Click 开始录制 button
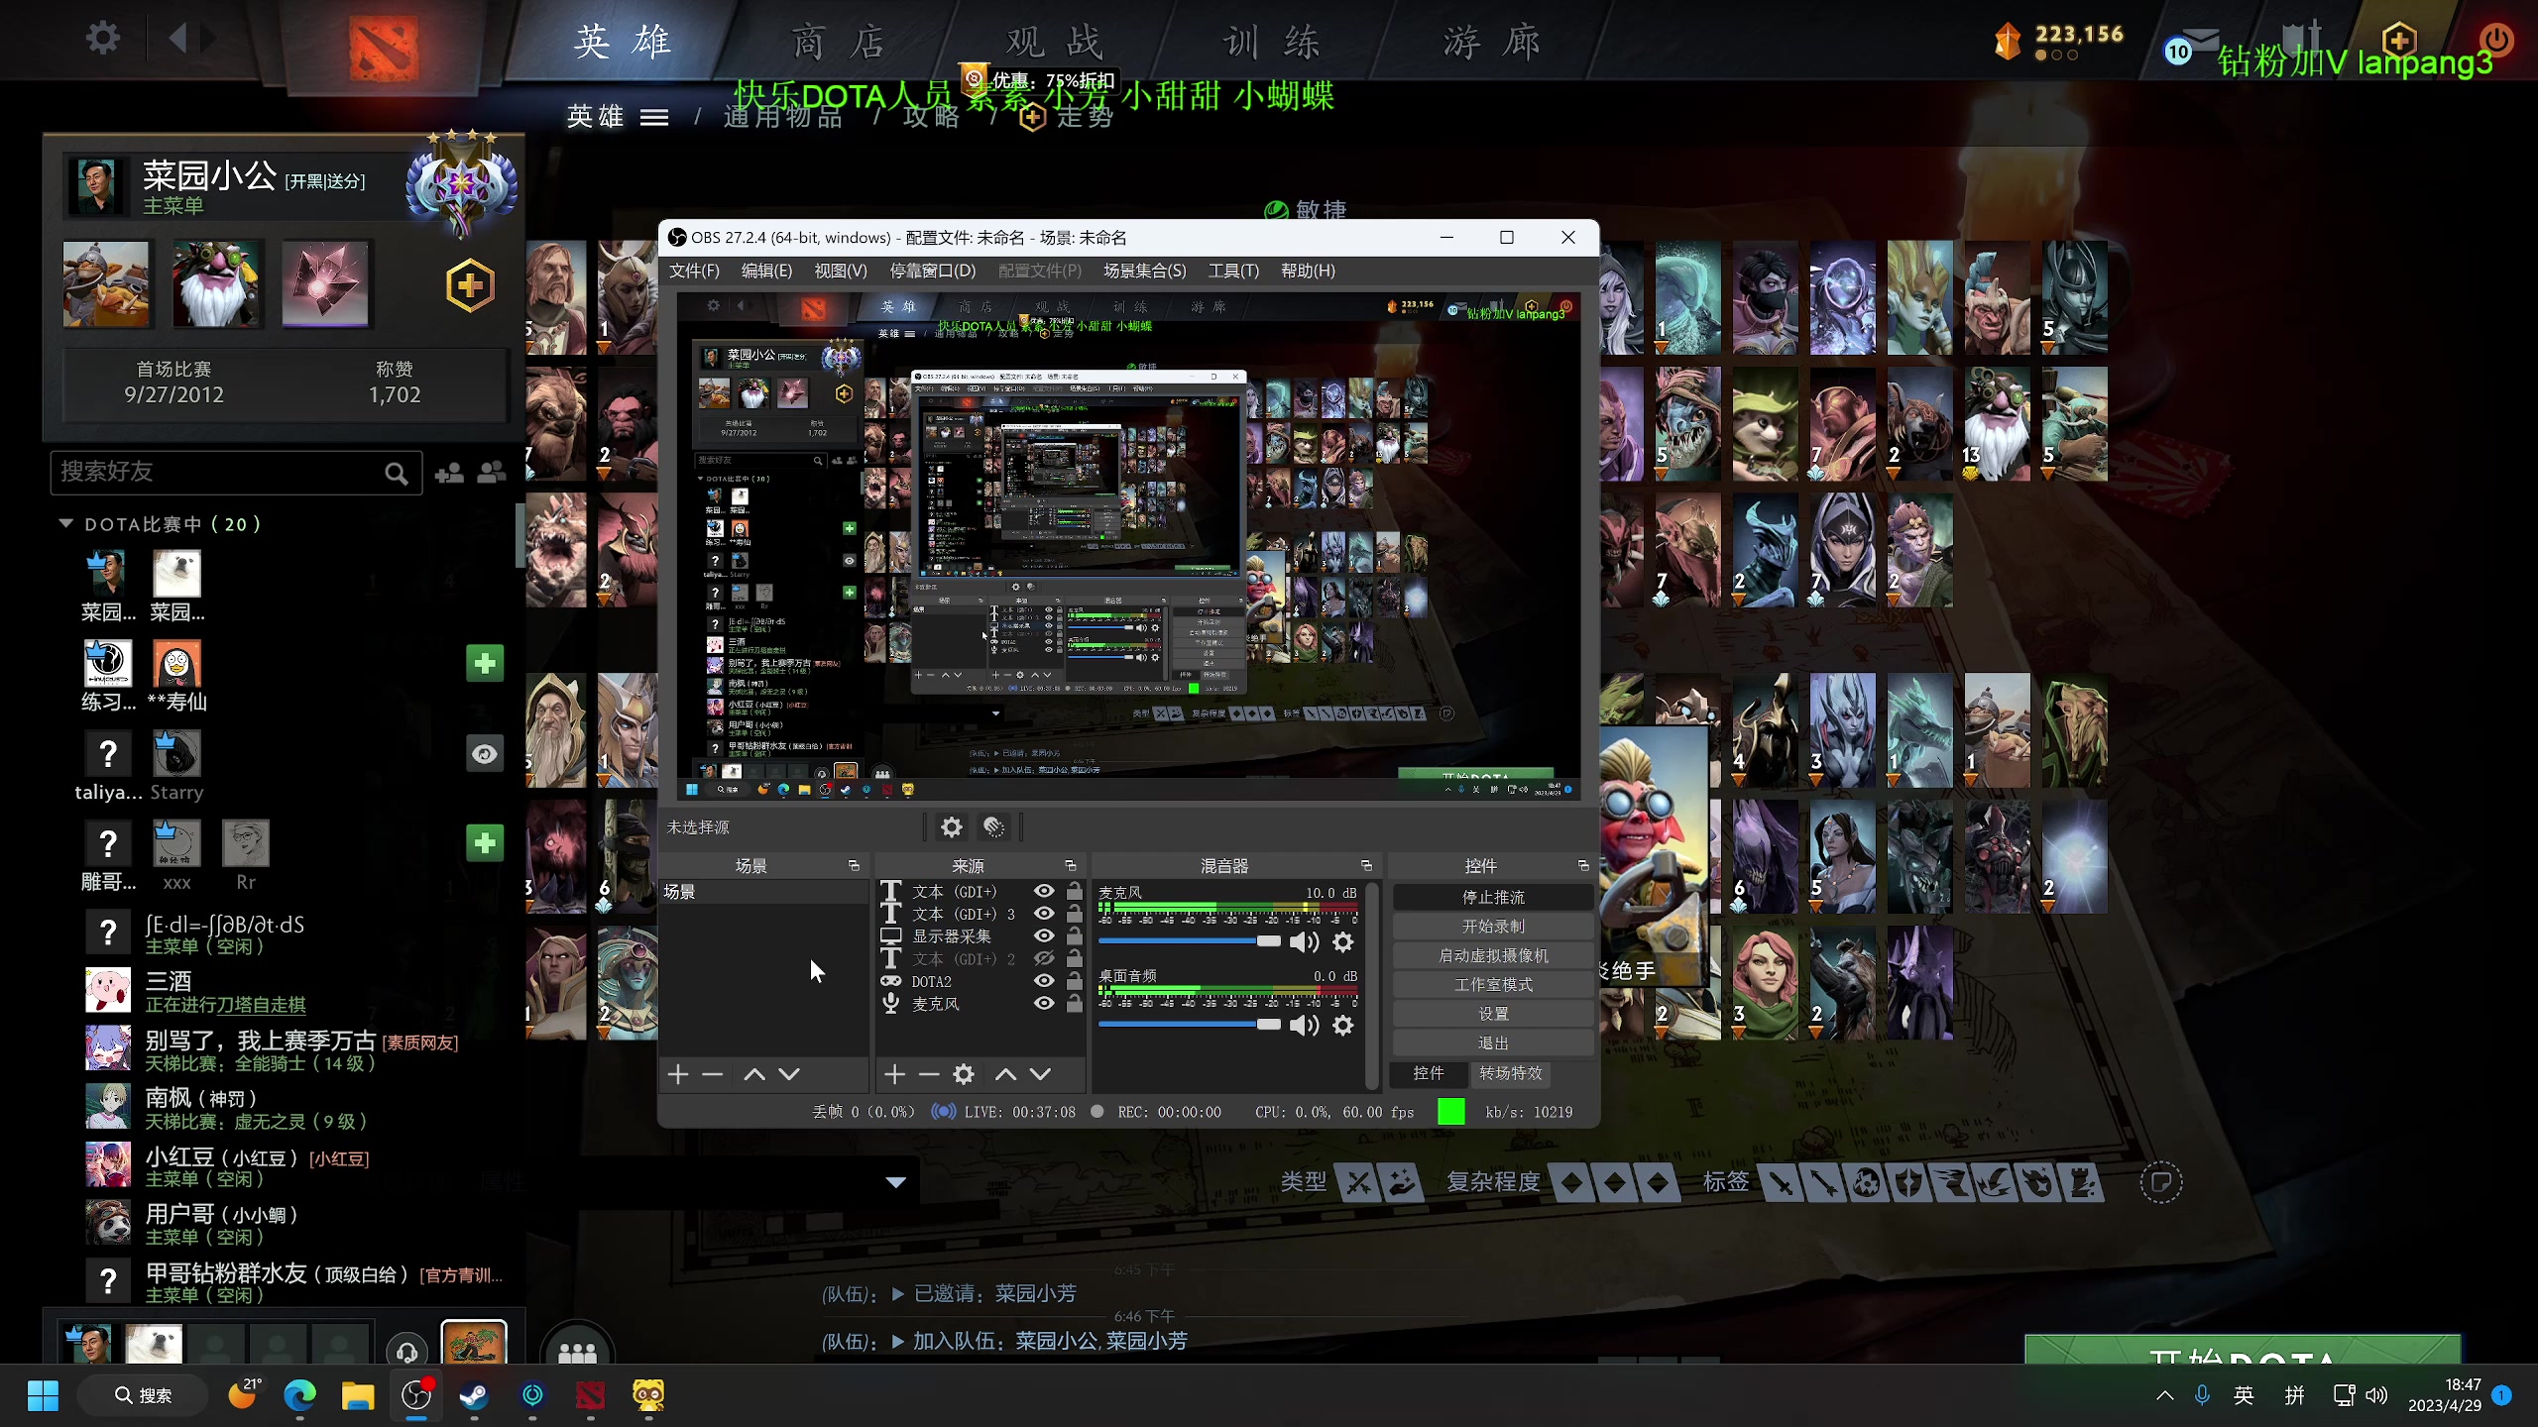This screenshot has width=2538, height=1427. pyautogui.click(x=1493, y=926)
